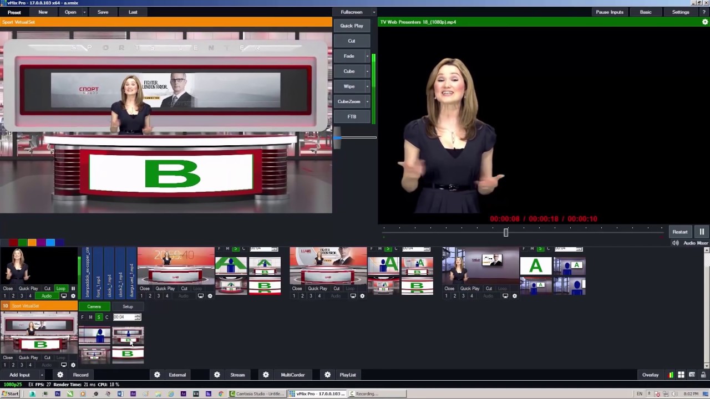The image size is (710, 399).
Task: Click monitor icon on TV Web Presenters input
Action: point(64,296)
